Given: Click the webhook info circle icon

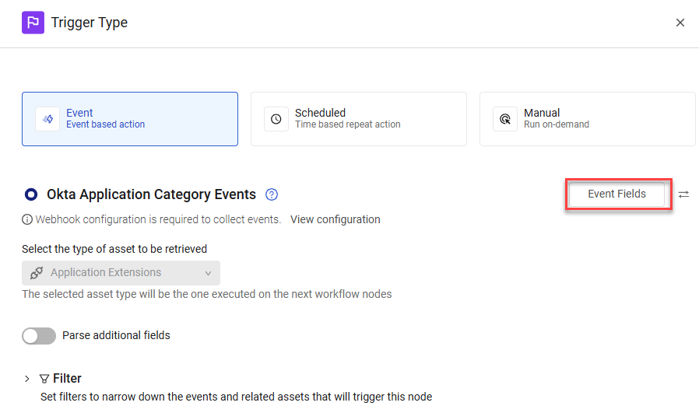Looking at the screenshot, I should pos(27,219).
